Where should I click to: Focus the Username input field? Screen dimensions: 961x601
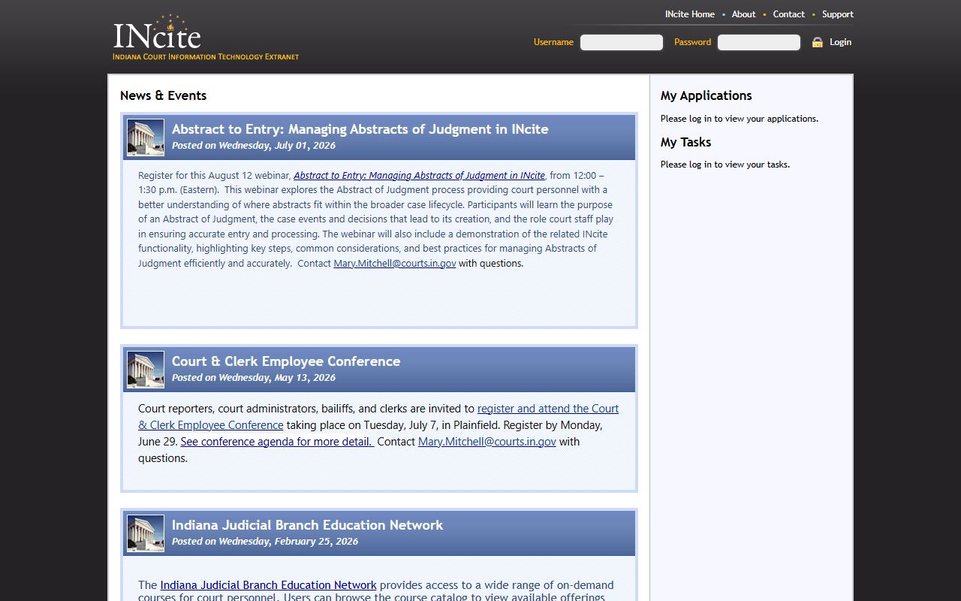click(622, 42)
